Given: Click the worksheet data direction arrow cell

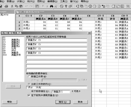Looking at the screenshot, I should pyautogui.click(x=19, y=16).
